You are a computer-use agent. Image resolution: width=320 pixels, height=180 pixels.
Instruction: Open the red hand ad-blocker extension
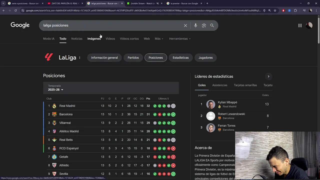(283, 10)
